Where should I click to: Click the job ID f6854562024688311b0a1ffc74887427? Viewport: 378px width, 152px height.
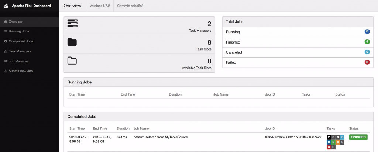tap(293, 137)
